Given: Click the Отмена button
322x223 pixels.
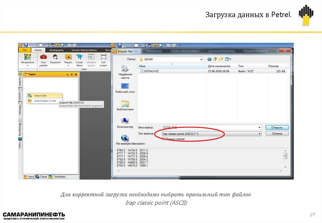Looking at the screenshot, I should pos(277,134).
